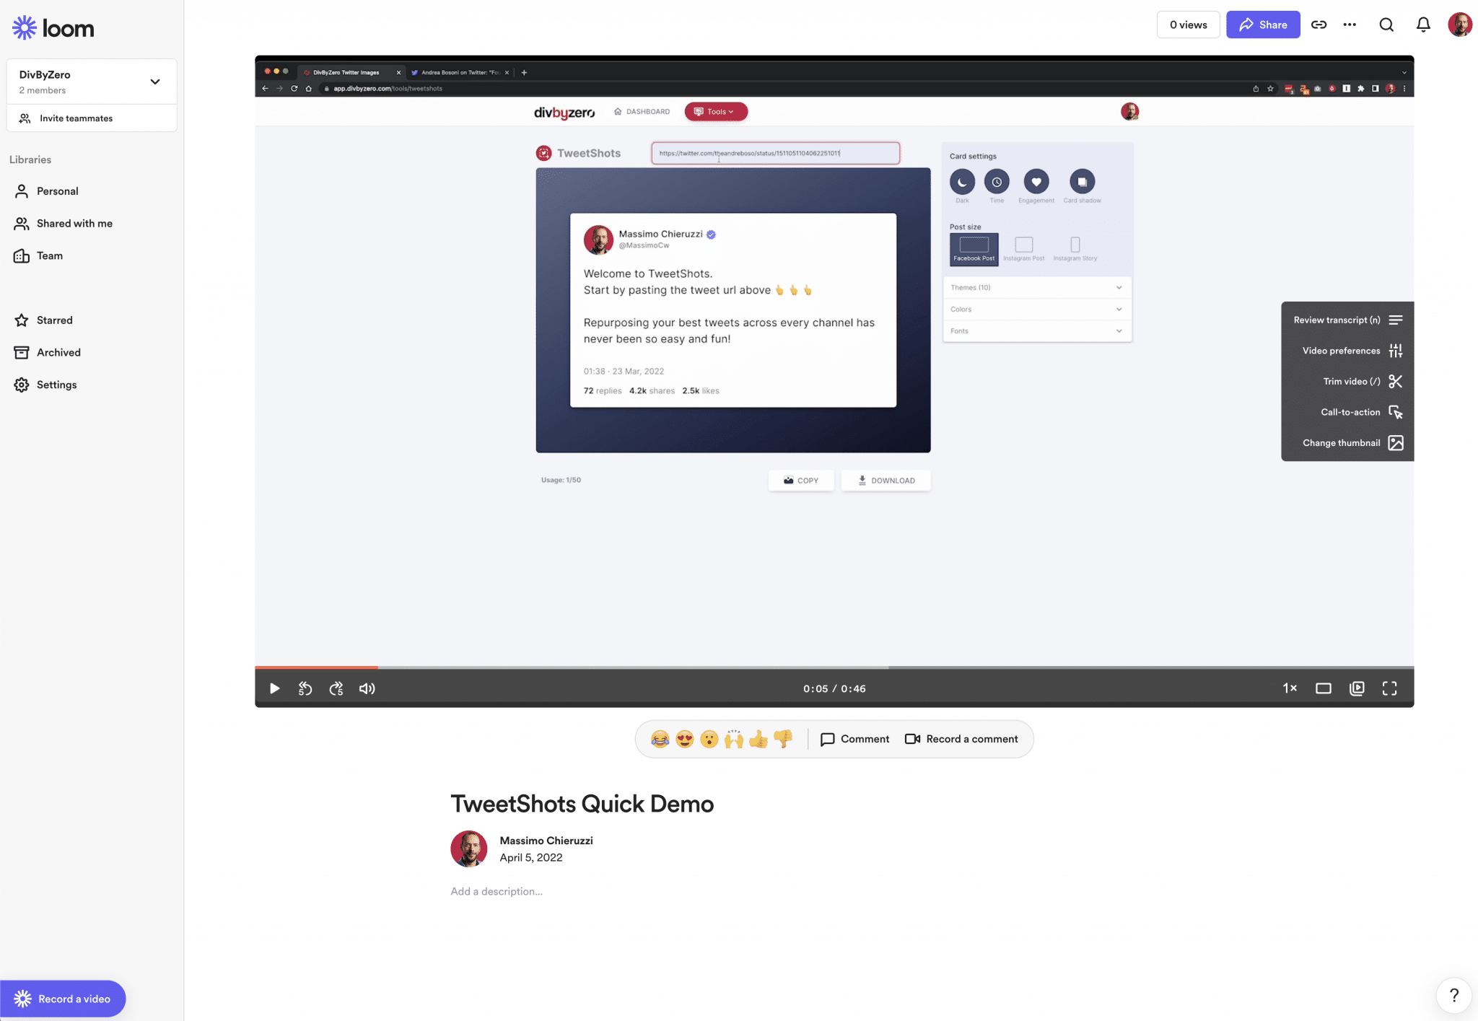
Task: React with the thumbs down emoji
Action: point(783,739)
